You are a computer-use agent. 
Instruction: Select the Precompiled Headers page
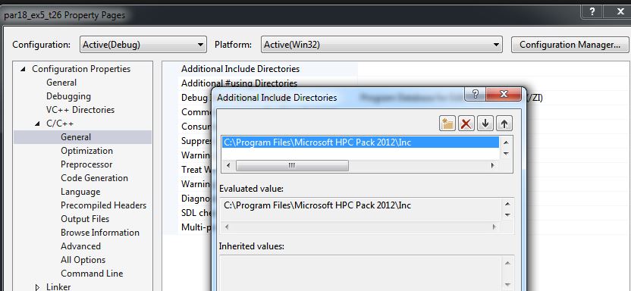103,205
